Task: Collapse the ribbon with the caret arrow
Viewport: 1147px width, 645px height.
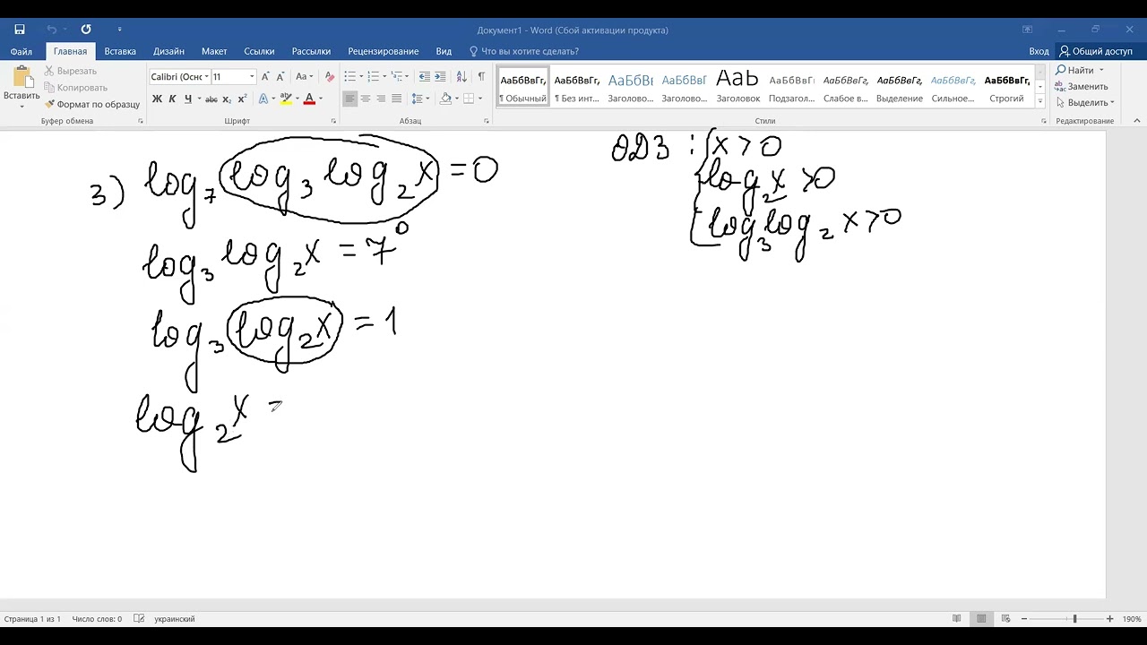Action: click(1138, 121)
